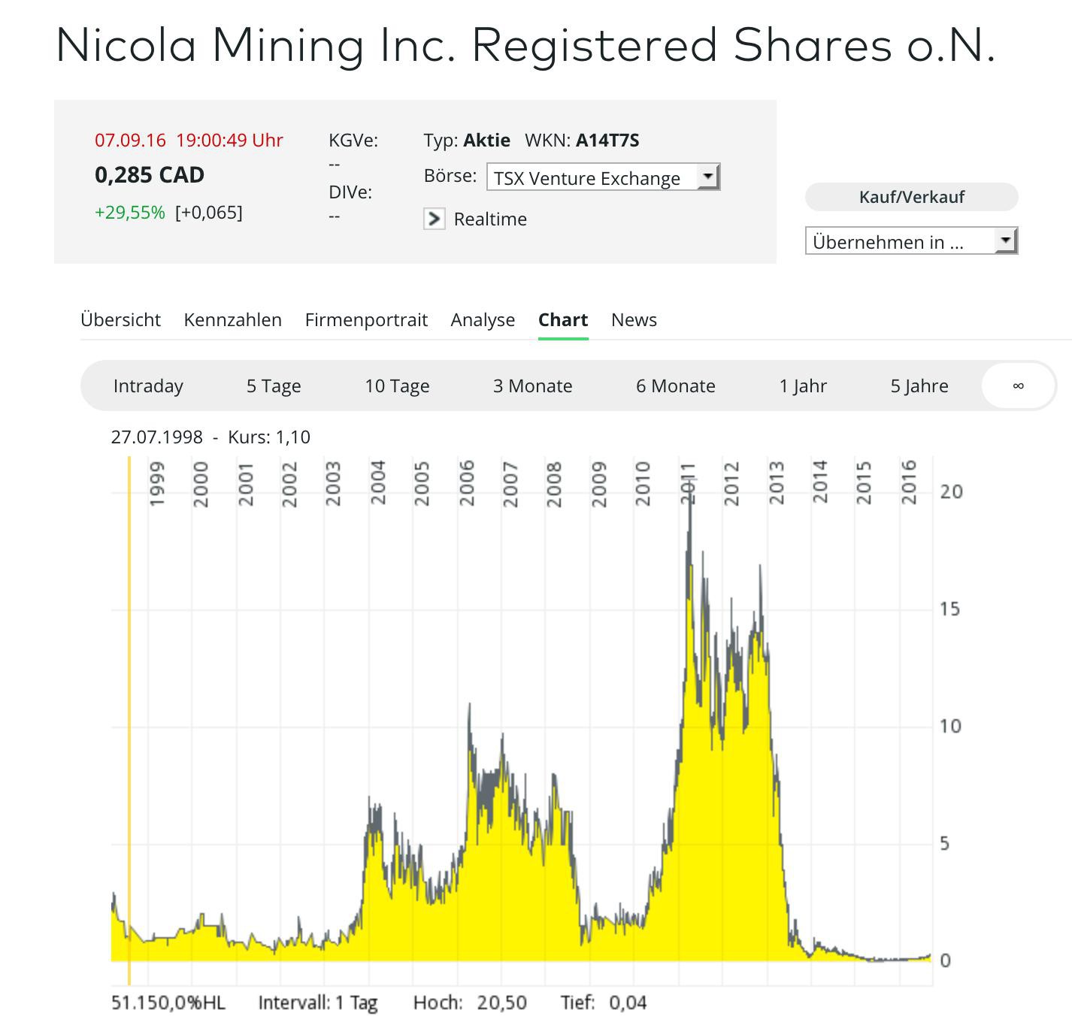Switch to 5 Jahre chart range
The image size is (1072, 1022).
tap(919, 386)
